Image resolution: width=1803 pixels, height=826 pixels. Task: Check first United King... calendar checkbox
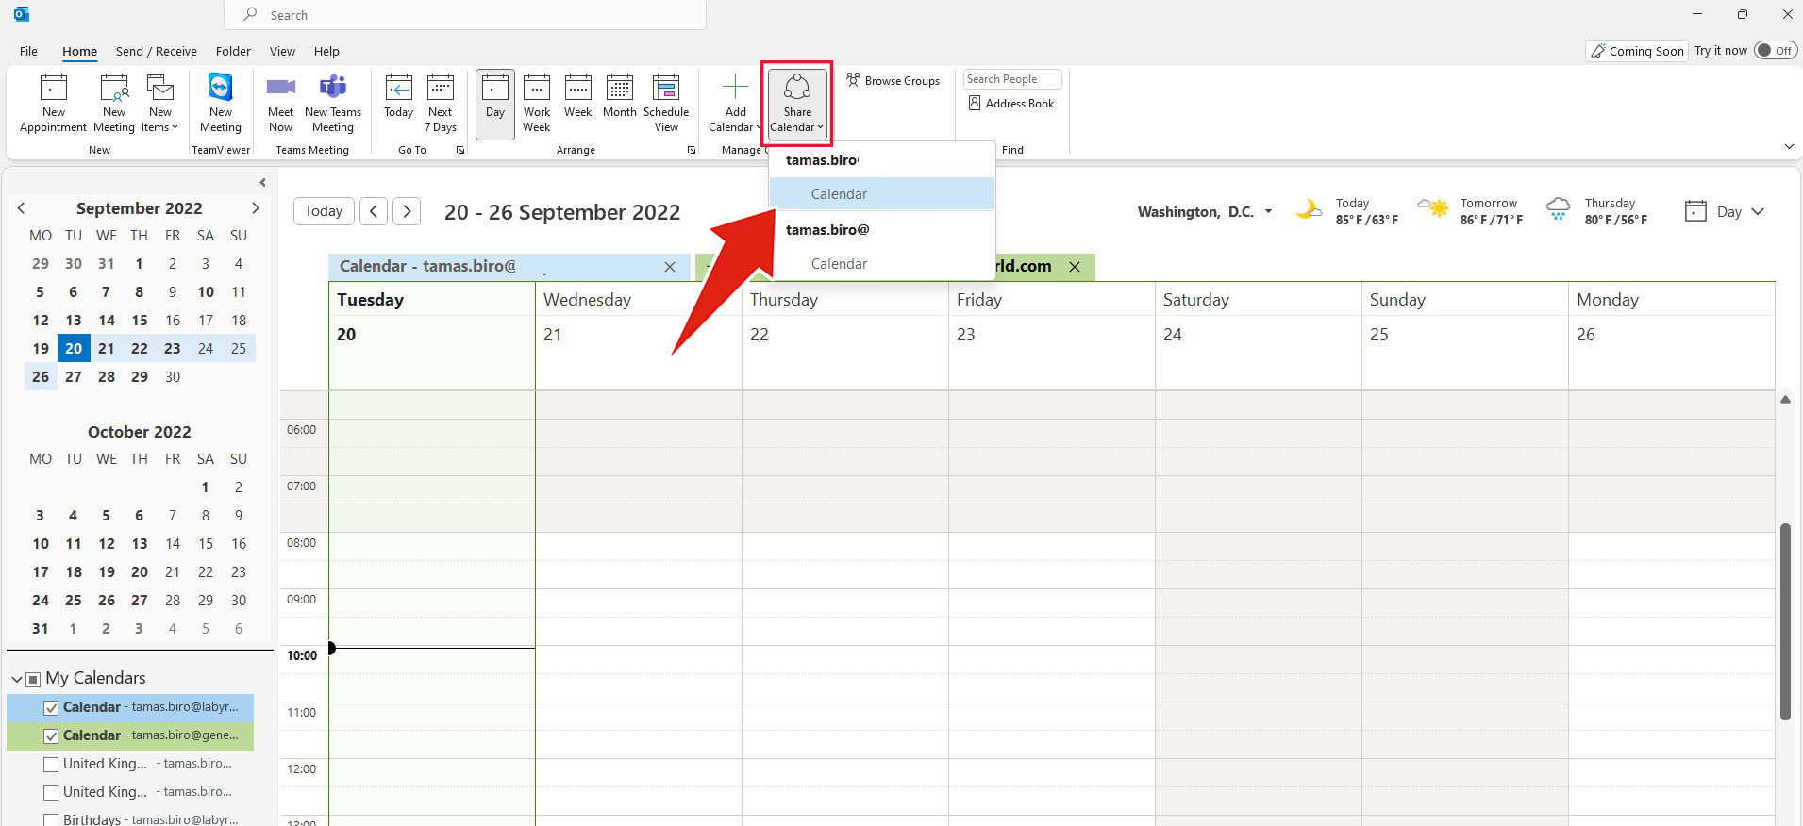pyautogui.click(x=51, y=764)
